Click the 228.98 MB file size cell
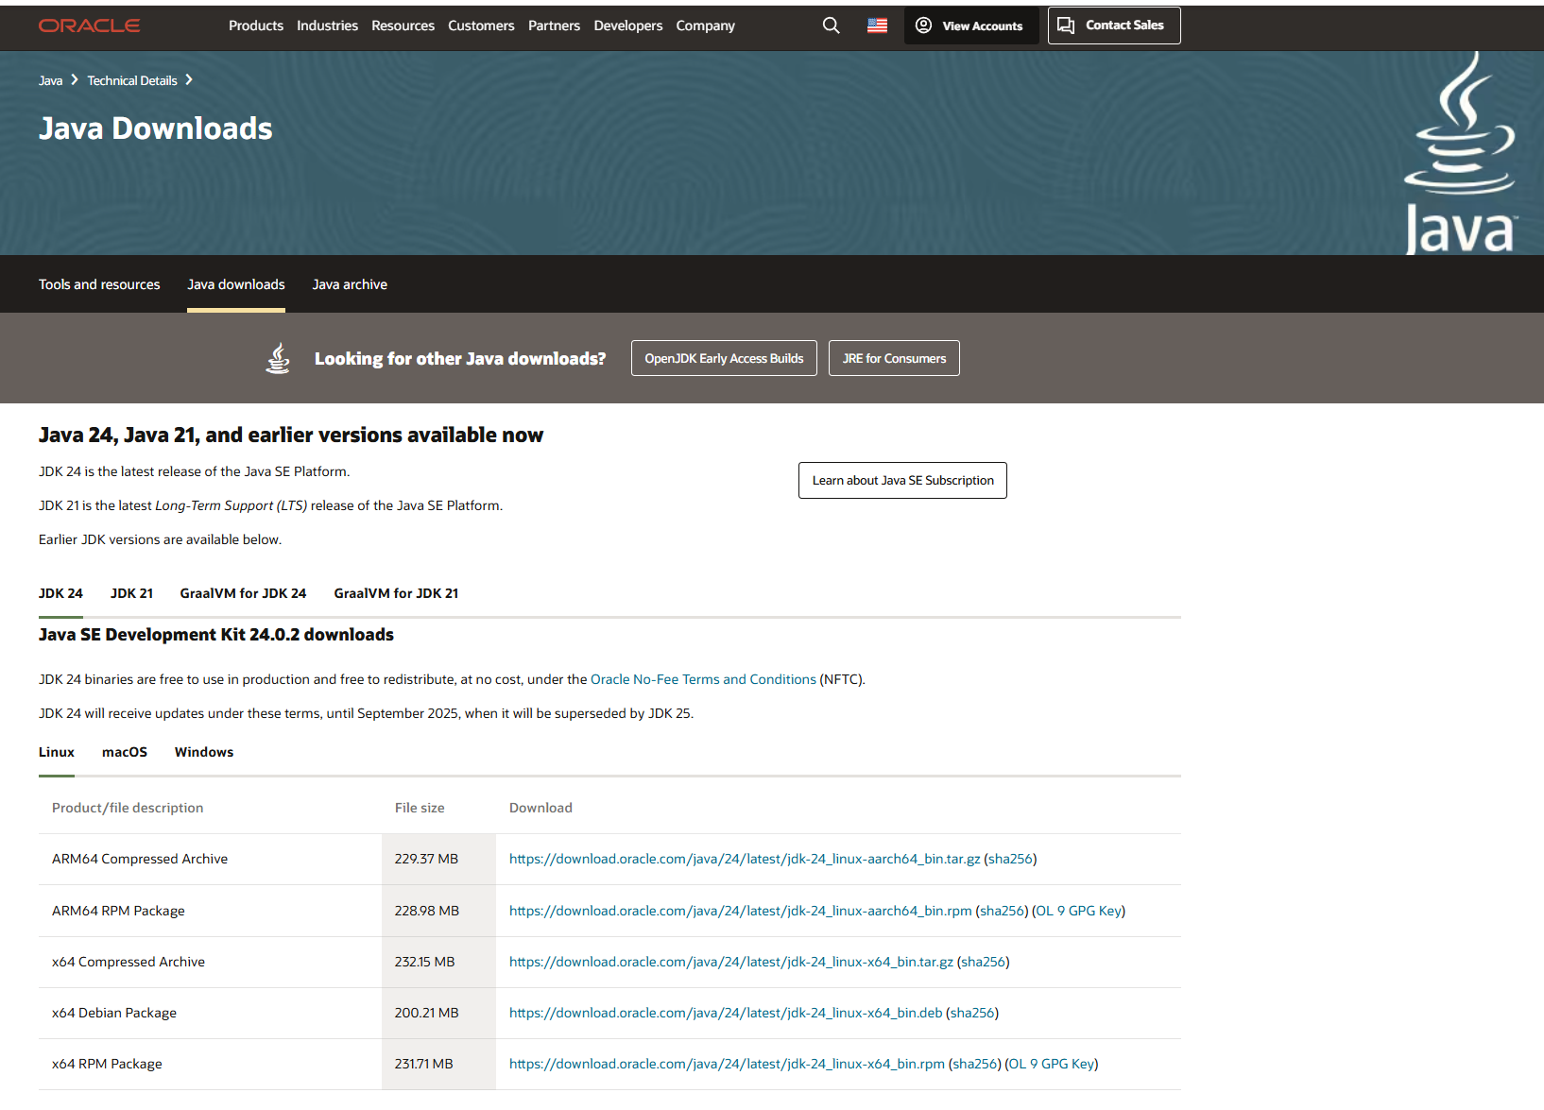 point(438,911)
